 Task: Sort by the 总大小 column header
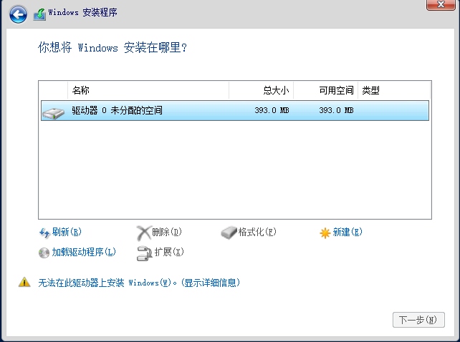pos(261,90)
